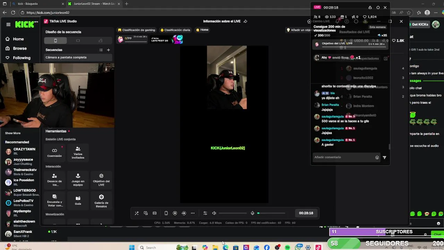Viewport: 444px width, 250px height.
Task: Reload the browser page
Action: [13, 12]
